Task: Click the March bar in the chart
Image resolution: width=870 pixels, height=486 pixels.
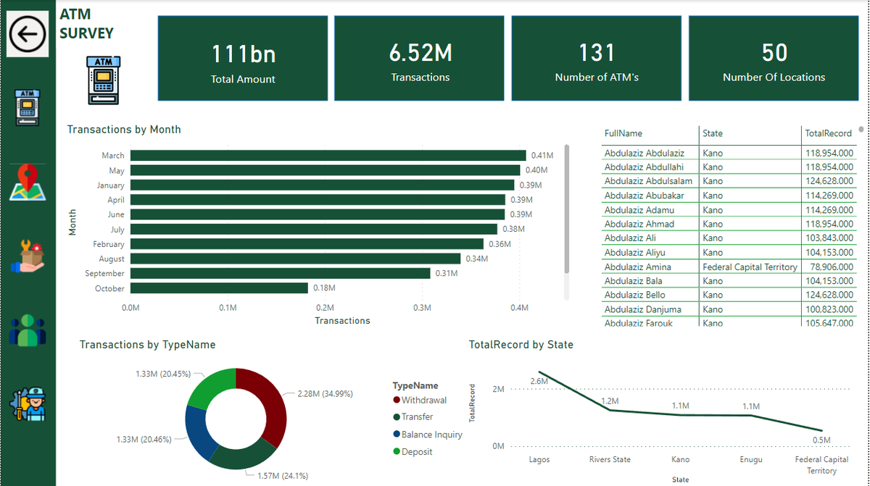Action: pyautogui.click(x=328, y=155)
